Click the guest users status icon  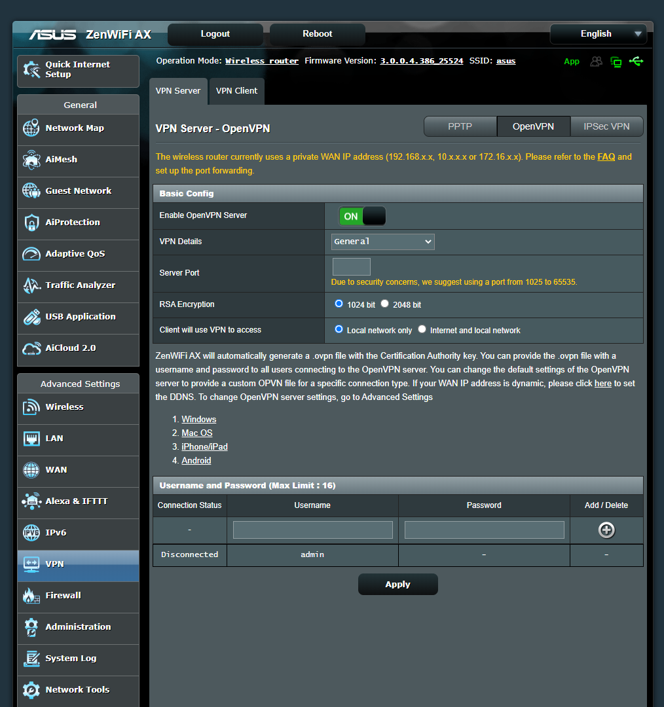[596, 62]
